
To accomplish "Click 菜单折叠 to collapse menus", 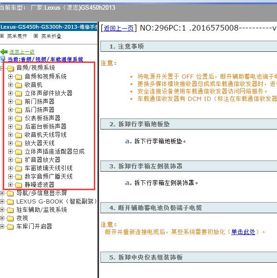I will tap(51, 36).
